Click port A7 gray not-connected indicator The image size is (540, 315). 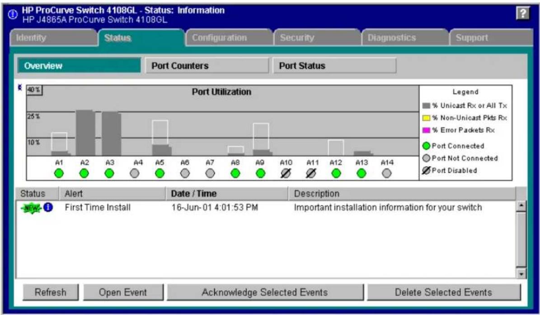click(x=210, y=174)
